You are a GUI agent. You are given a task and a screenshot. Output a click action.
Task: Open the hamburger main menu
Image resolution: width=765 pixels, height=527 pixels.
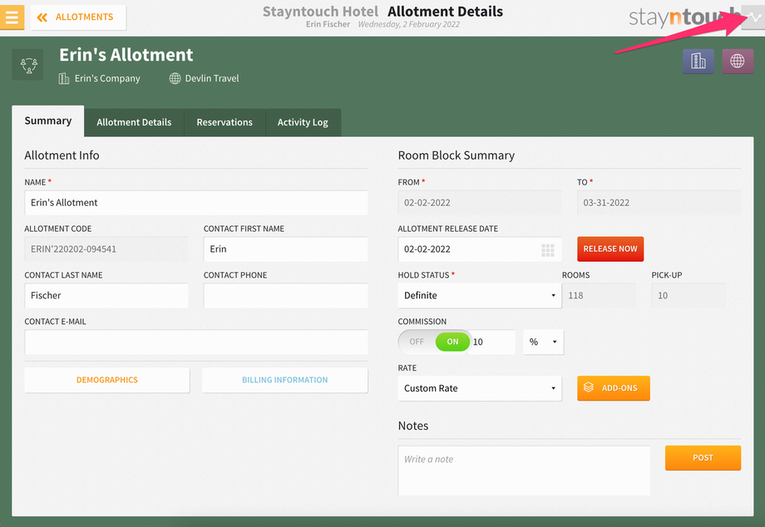pos(12,17)
